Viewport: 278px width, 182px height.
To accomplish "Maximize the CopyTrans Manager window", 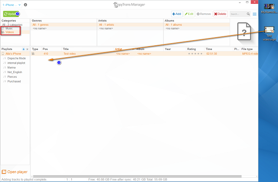I will click(247, 2).
